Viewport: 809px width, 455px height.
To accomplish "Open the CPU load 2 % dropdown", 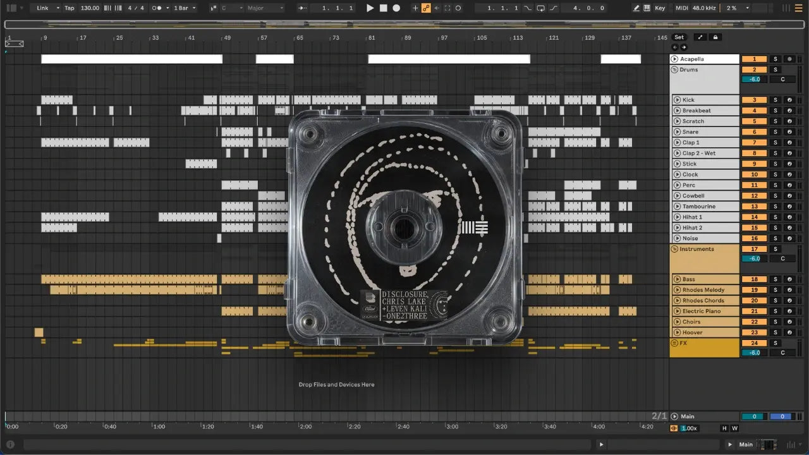I will 737,8.
